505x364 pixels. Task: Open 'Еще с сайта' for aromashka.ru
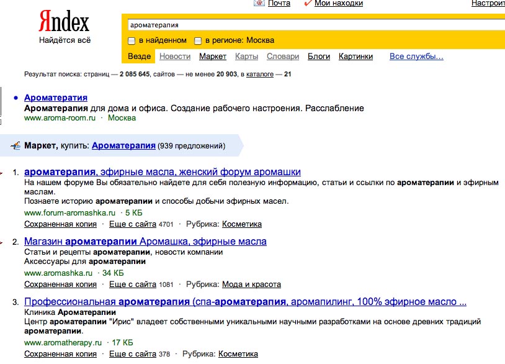click(133, 284)
